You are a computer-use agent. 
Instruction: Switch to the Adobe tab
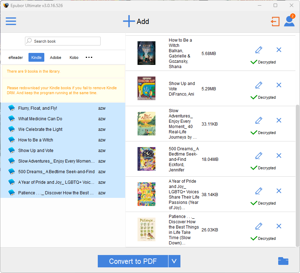pyautogui.click(x=56, y=57)
